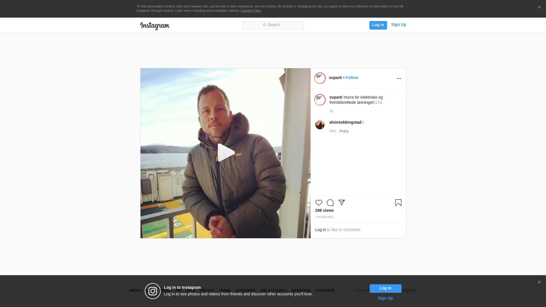Save the post with bookmark icon
Image resolution: width=546 pixels, height=307 pixels.
[398, 203]
